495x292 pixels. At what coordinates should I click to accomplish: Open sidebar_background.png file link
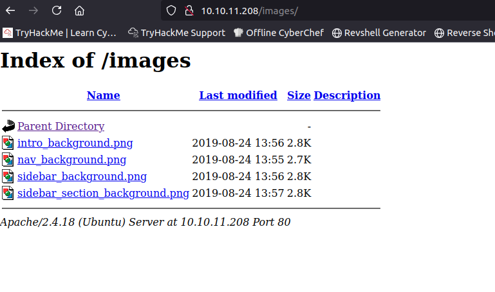[82, 176]
